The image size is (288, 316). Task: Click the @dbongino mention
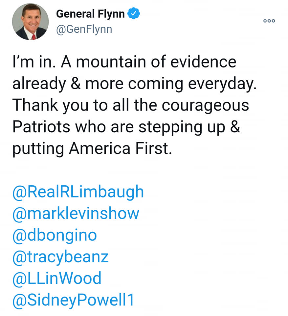pos(55,235)
